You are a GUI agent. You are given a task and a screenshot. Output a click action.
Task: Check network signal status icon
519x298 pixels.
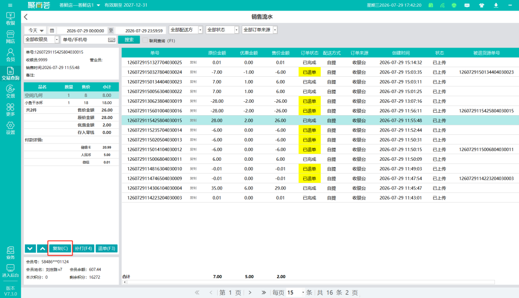(443, 5)
